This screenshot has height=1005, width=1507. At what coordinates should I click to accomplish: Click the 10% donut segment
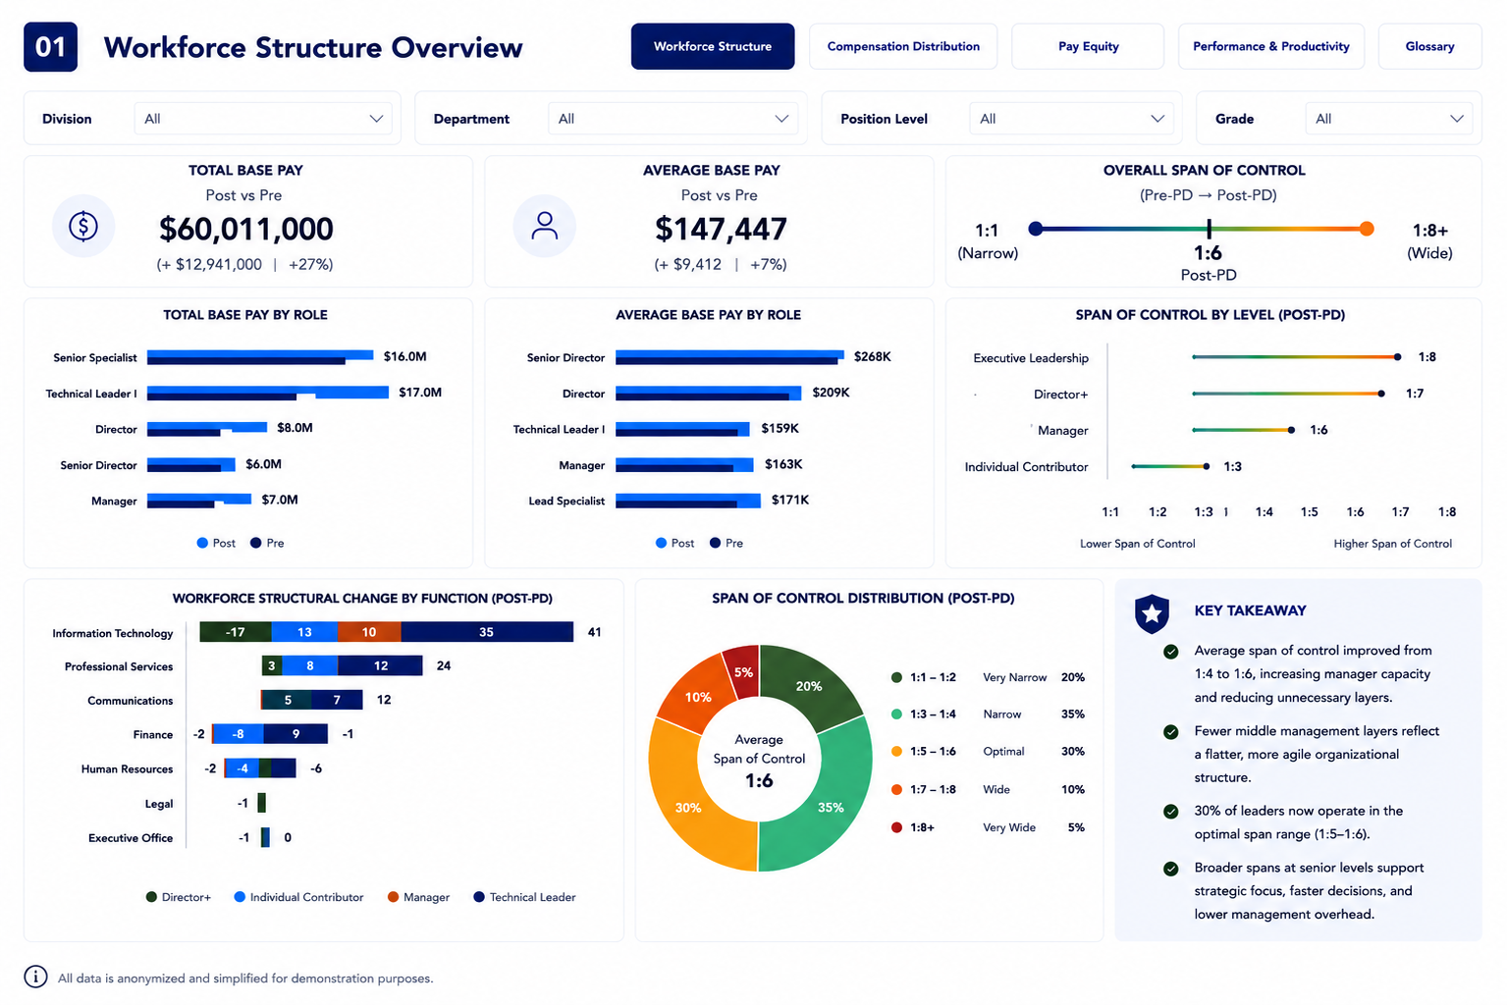(x=698, y=697)
